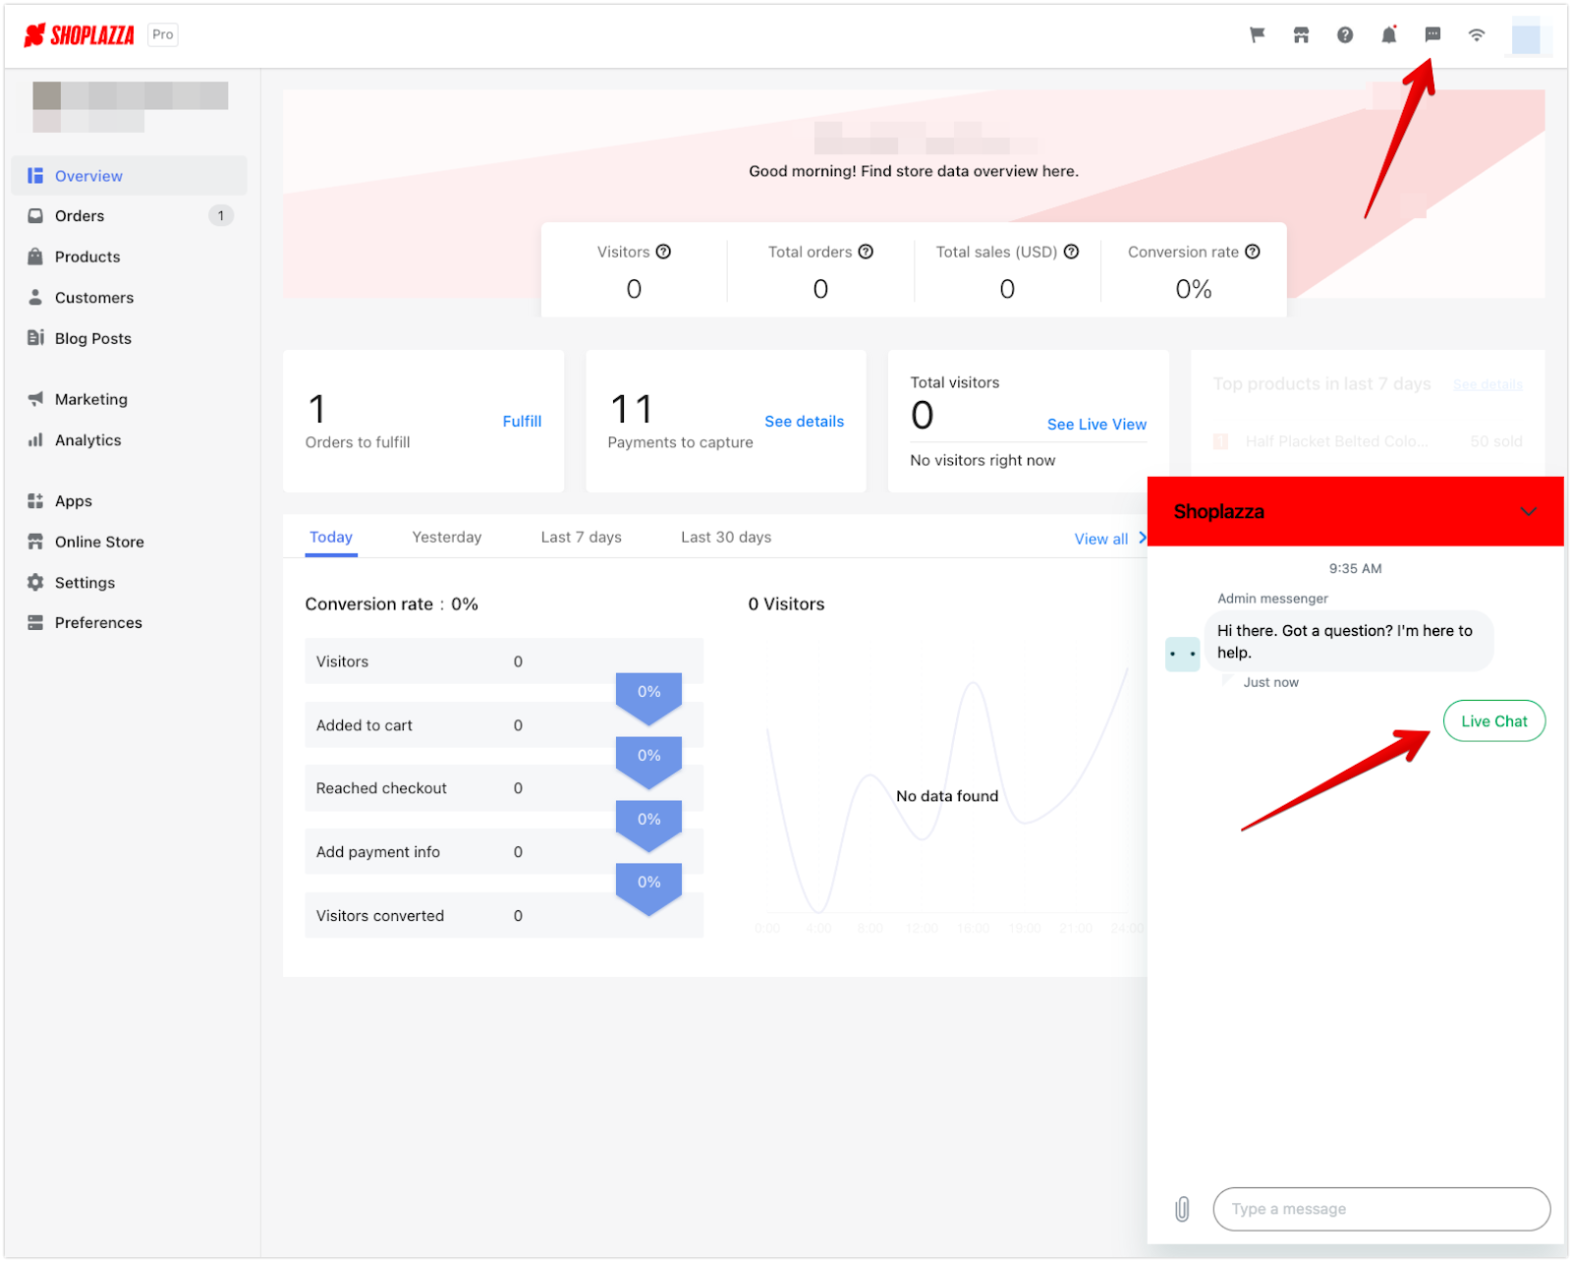Open the storefront icon in top bar
The width and height of the screenshot is (1572, 1262).
[x=1301, y=35]
